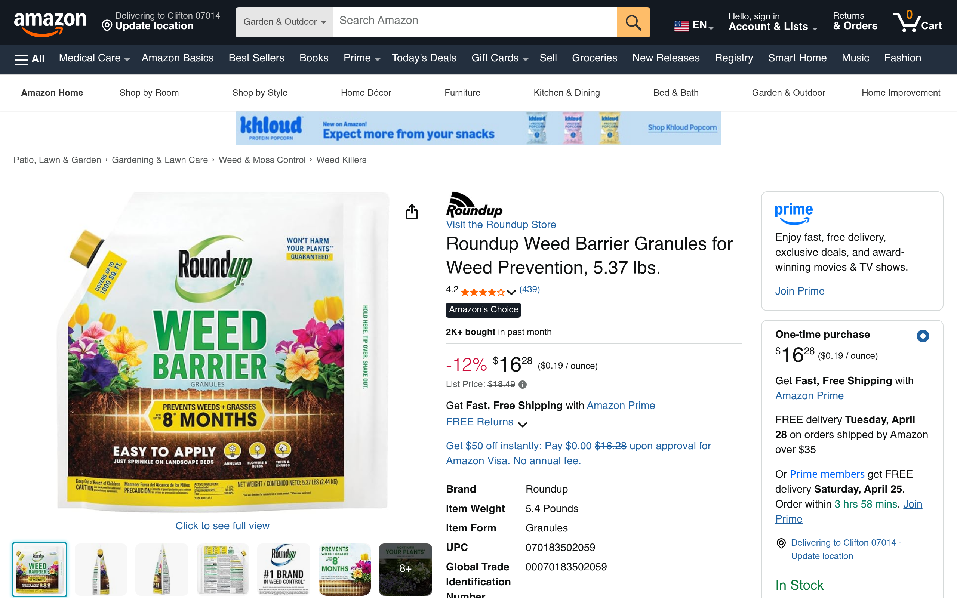This screenshot has height=598, width=957.
Task: Open the 8+ more images thumbnail
Action: coord(405,569)
